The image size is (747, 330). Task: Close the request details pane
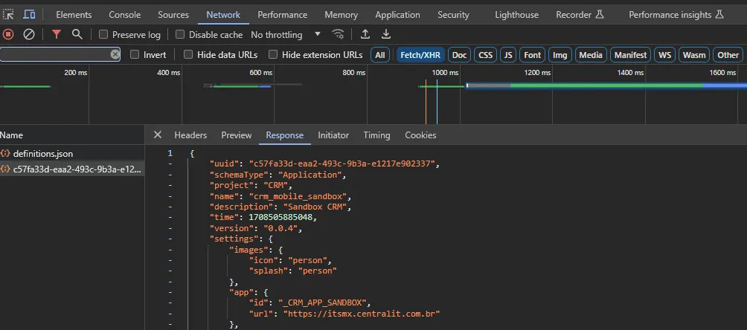[158, 135]
